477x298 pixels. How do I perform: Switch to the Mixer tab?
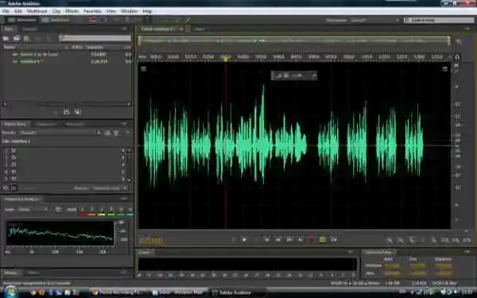pyautogui.click(x=200, y=29)
